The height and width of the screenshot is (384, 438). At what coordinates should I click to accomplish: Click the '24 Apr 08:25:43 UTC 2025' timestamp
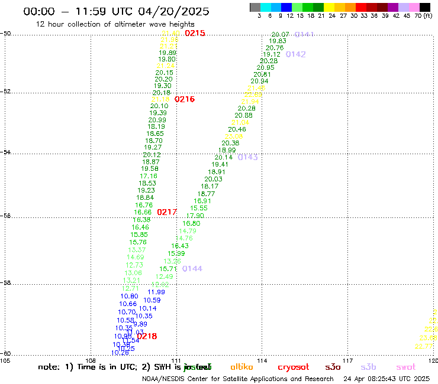tap(387, 379)
